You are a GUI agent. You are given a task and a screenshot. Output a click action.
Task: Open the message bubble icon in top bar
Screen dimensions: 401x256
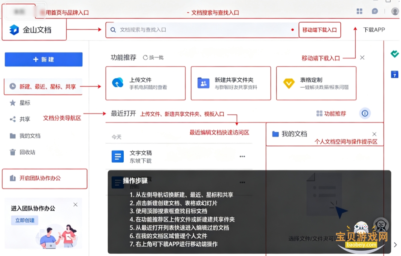[375, 11]
